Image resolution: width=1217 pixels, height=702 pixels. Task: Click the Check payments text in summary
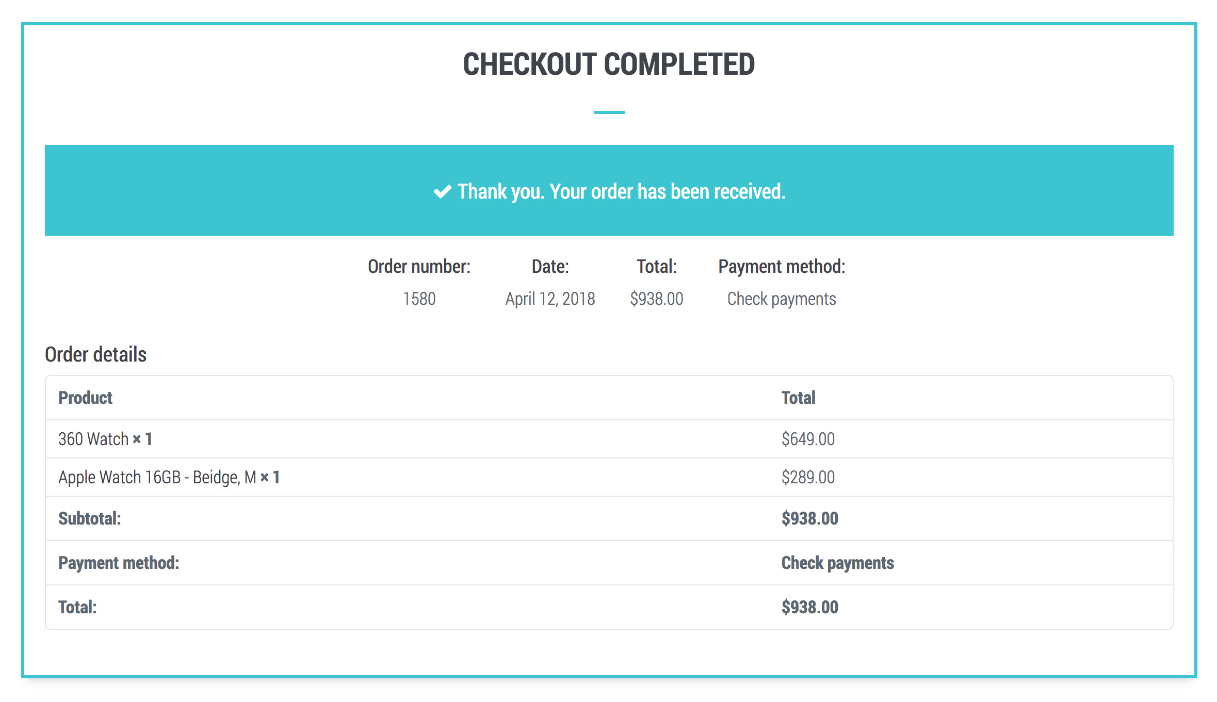[781, 299]
